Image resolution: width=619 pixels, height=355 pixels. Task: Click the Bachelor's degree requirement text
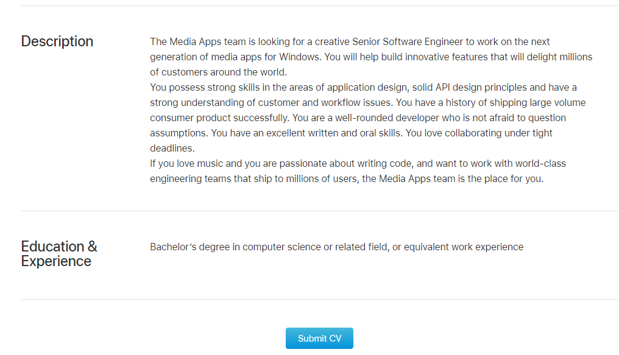tap(336, 247)
